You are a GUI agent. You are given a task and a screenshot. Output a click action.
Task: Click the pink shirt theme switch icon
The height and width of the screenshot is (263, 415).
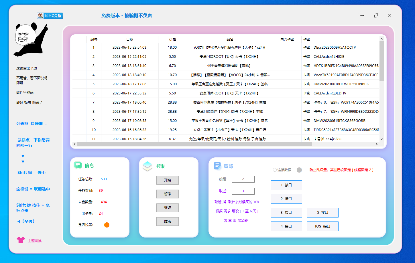pyautogui.click(x=21, y=240)
